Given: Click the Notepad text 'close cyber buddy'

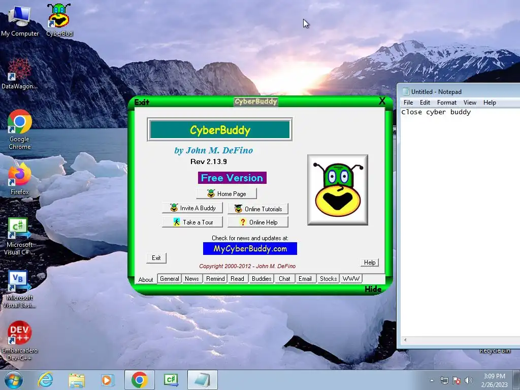Looking at the screenshot, I should point(436,112).
